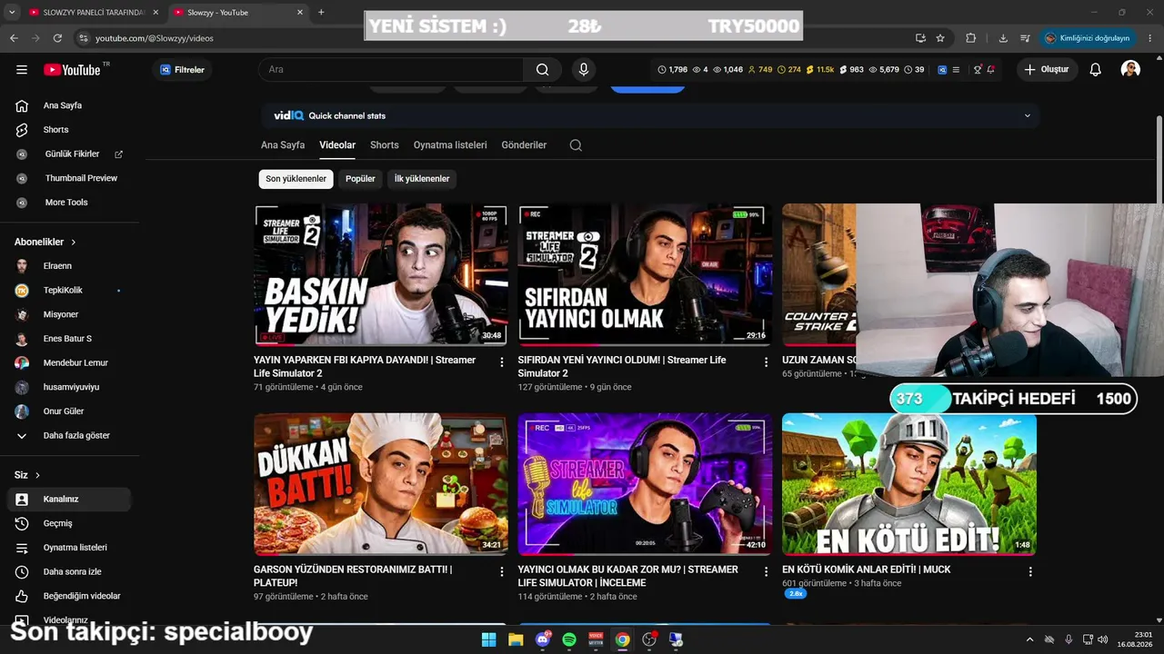Open the Oluştur create button
The width and height of the screenshot is (1164, 654).
tap(1047, 70)
